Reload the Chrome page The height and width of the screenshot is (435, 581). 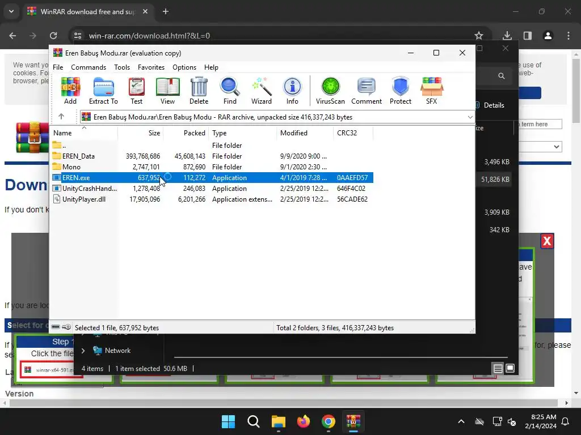(x=53, y=36)
